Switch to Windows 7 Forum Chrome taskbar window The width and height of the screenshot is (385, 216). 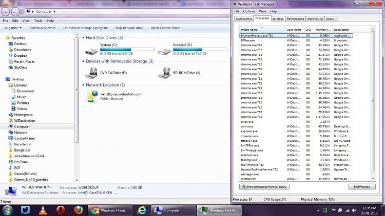tap(110, 210)
